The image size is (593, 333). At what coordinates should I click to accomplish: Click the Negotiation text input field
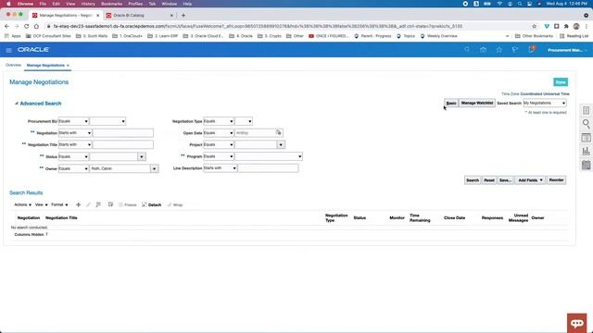click(123, 133)
